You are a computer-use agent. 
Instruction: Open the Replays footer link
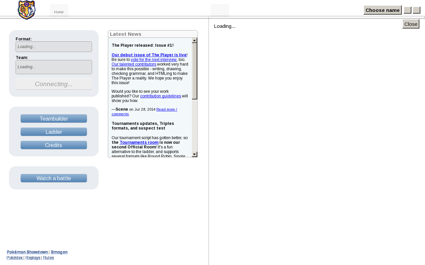pyautogui.click(x=33, y=258)
